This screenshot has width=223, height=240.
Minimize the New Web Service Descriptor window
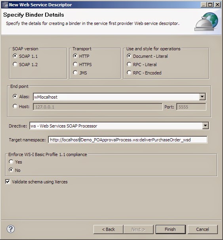pos(204,5)
